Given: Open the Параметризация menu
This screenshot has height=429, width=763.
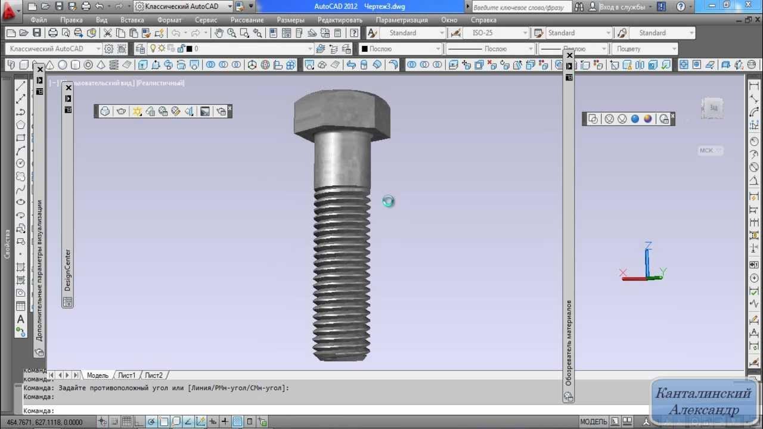Looking at the screenshot, I should click(x=402, y=20).
